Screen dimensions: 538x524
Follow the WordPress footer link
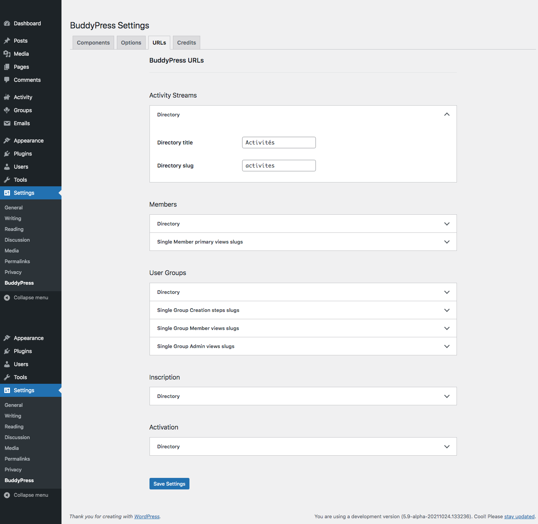pos(147,516)
